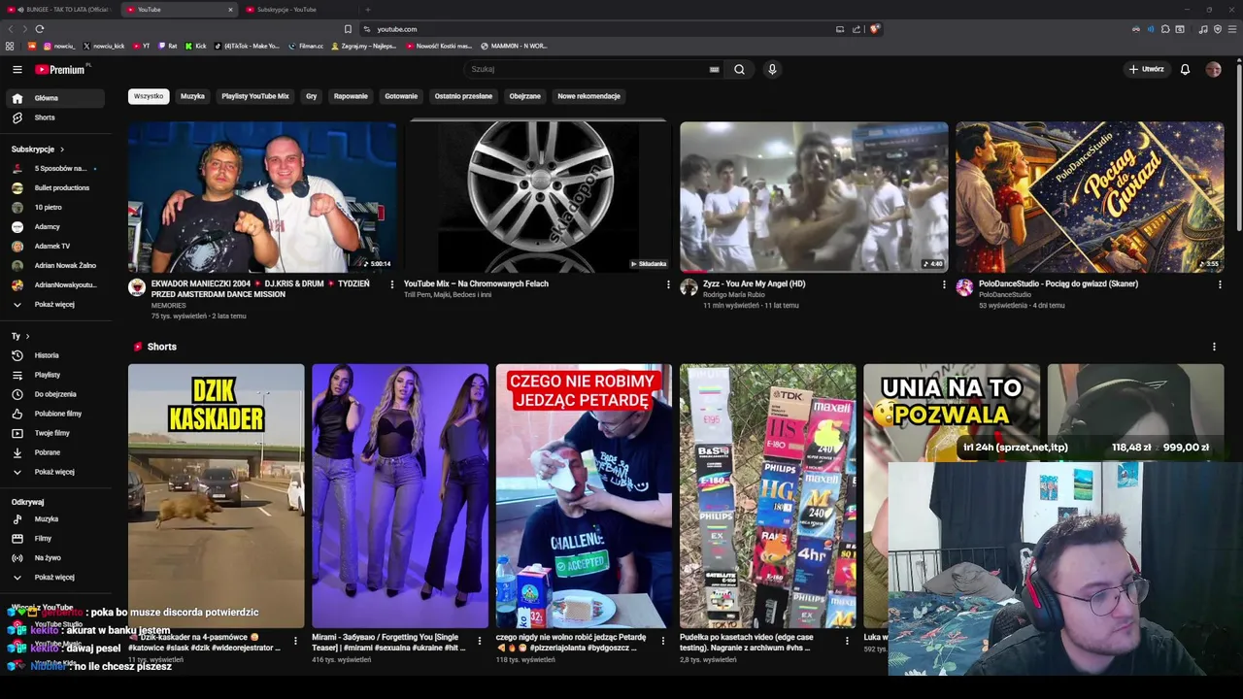1243x699 pixels.
Task: Open Do obejrzenia watch later
Action: point(55,394)
